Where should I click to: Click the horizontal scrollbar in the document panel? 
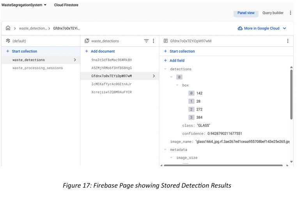click(x=222, y=165)
